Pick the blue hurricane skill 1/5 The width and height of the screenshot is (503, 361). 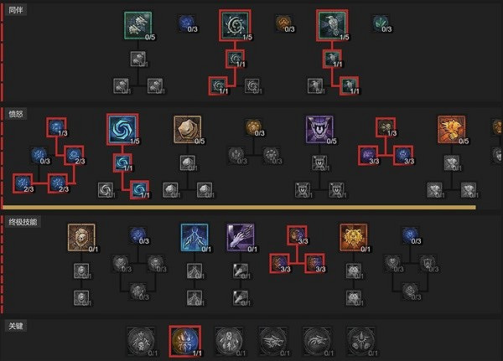tap(122, 129)
